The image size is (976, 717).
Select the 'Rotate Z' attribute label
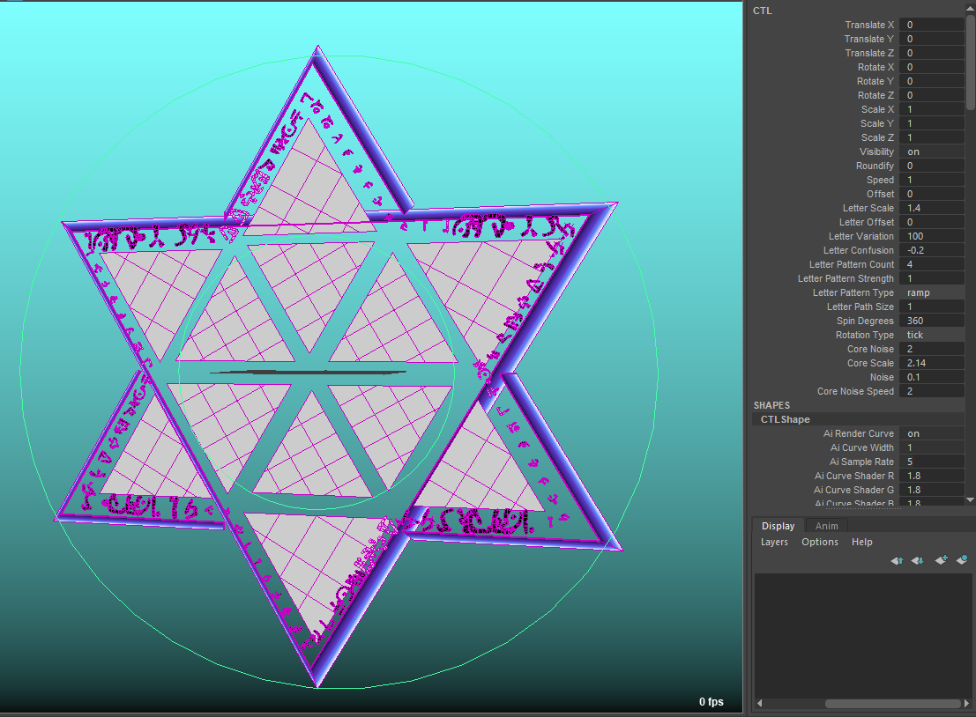coord(875,95)
